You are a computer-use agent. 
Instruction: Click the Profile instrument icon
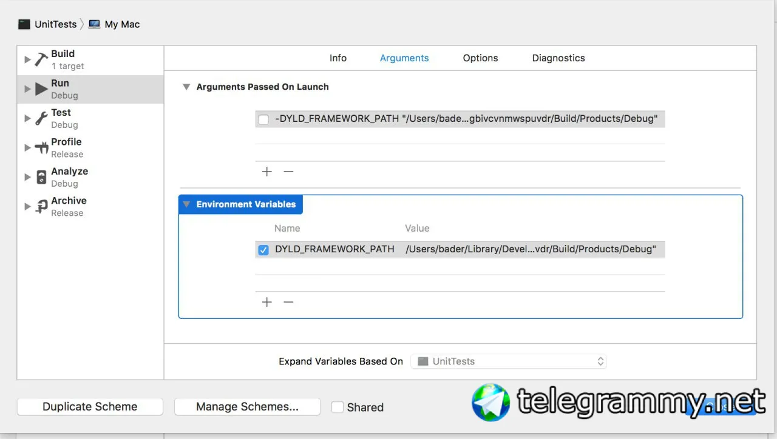pyautogui.click(x=41, y=147)
